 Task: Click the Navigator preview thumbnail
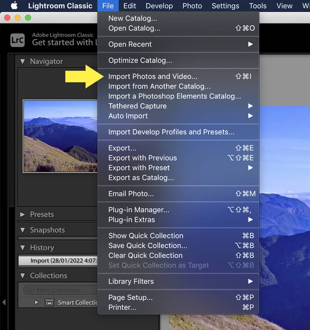pos(60,136)
